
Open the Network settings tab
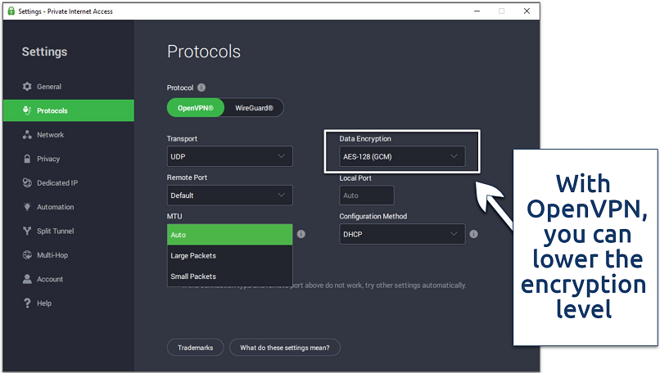(69, 135)
